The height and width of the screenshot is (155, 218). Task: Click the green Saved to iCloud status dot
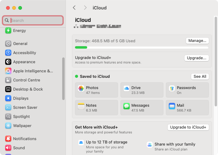77,76
